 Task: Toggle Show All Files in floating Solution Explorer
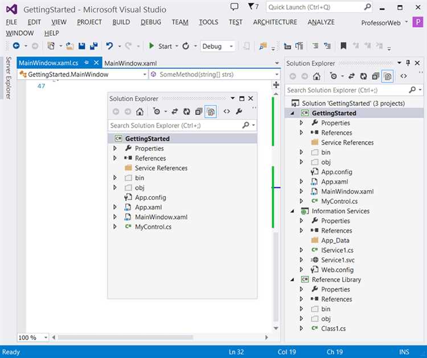(211, 112)
